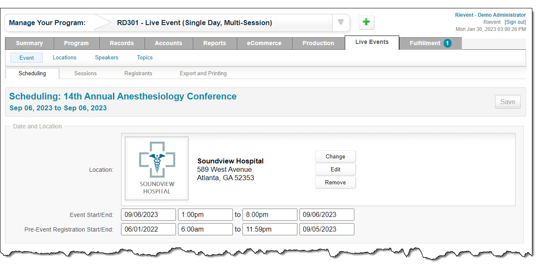Select the Sessions sub-tab

pyautogui.click(x=85, y=73)
